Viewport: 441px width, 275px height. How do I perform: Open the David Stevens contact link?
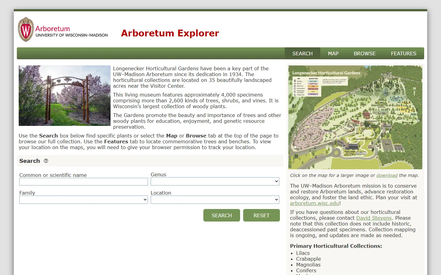tap(374, 218)
